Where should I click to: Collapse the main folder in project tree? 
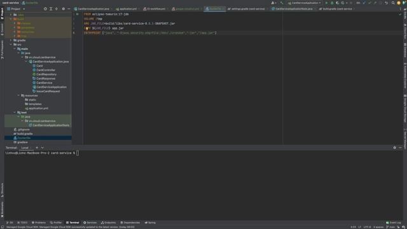coord(15,49)
